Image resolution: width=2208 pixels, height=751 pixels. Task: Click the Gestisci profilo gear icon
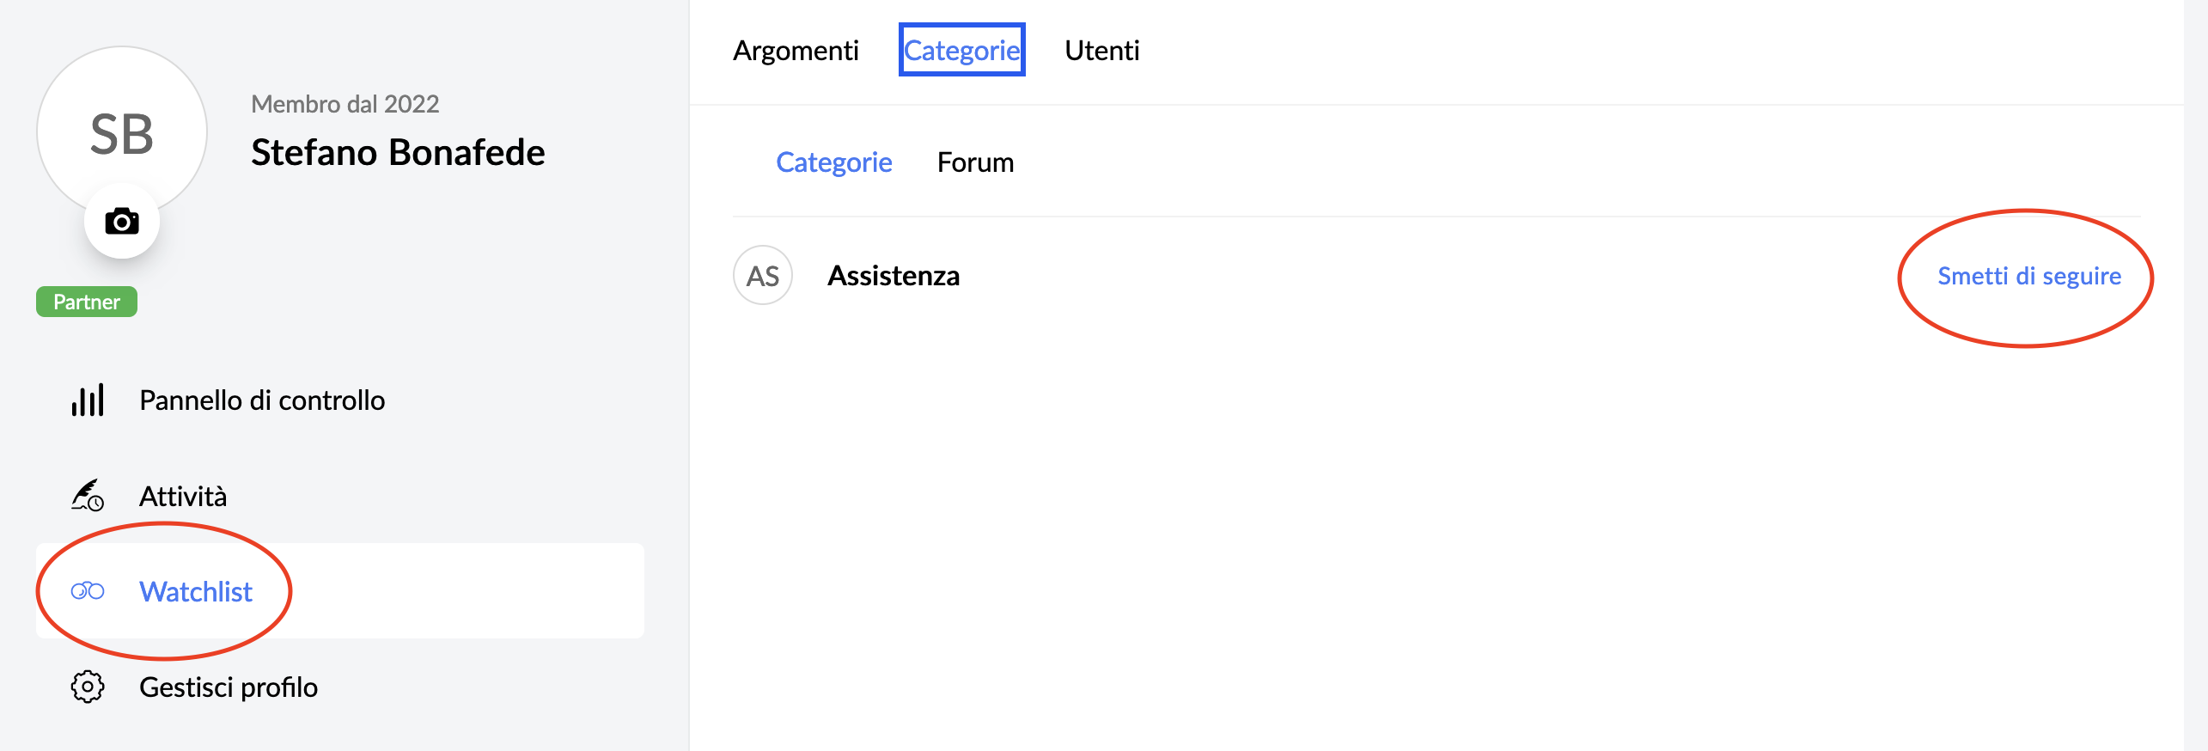(x=88, y=687)
